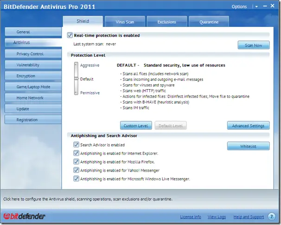Click the status bar hint text
Viewport: 281px width, 225px height.
tap(88, 199)
